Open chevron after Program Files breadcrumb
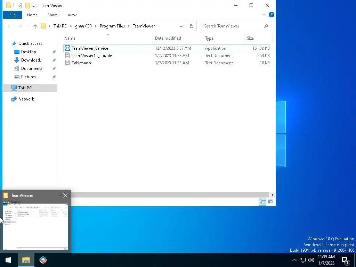Screen dimensions: 356x267 click(x=129, y=26)
